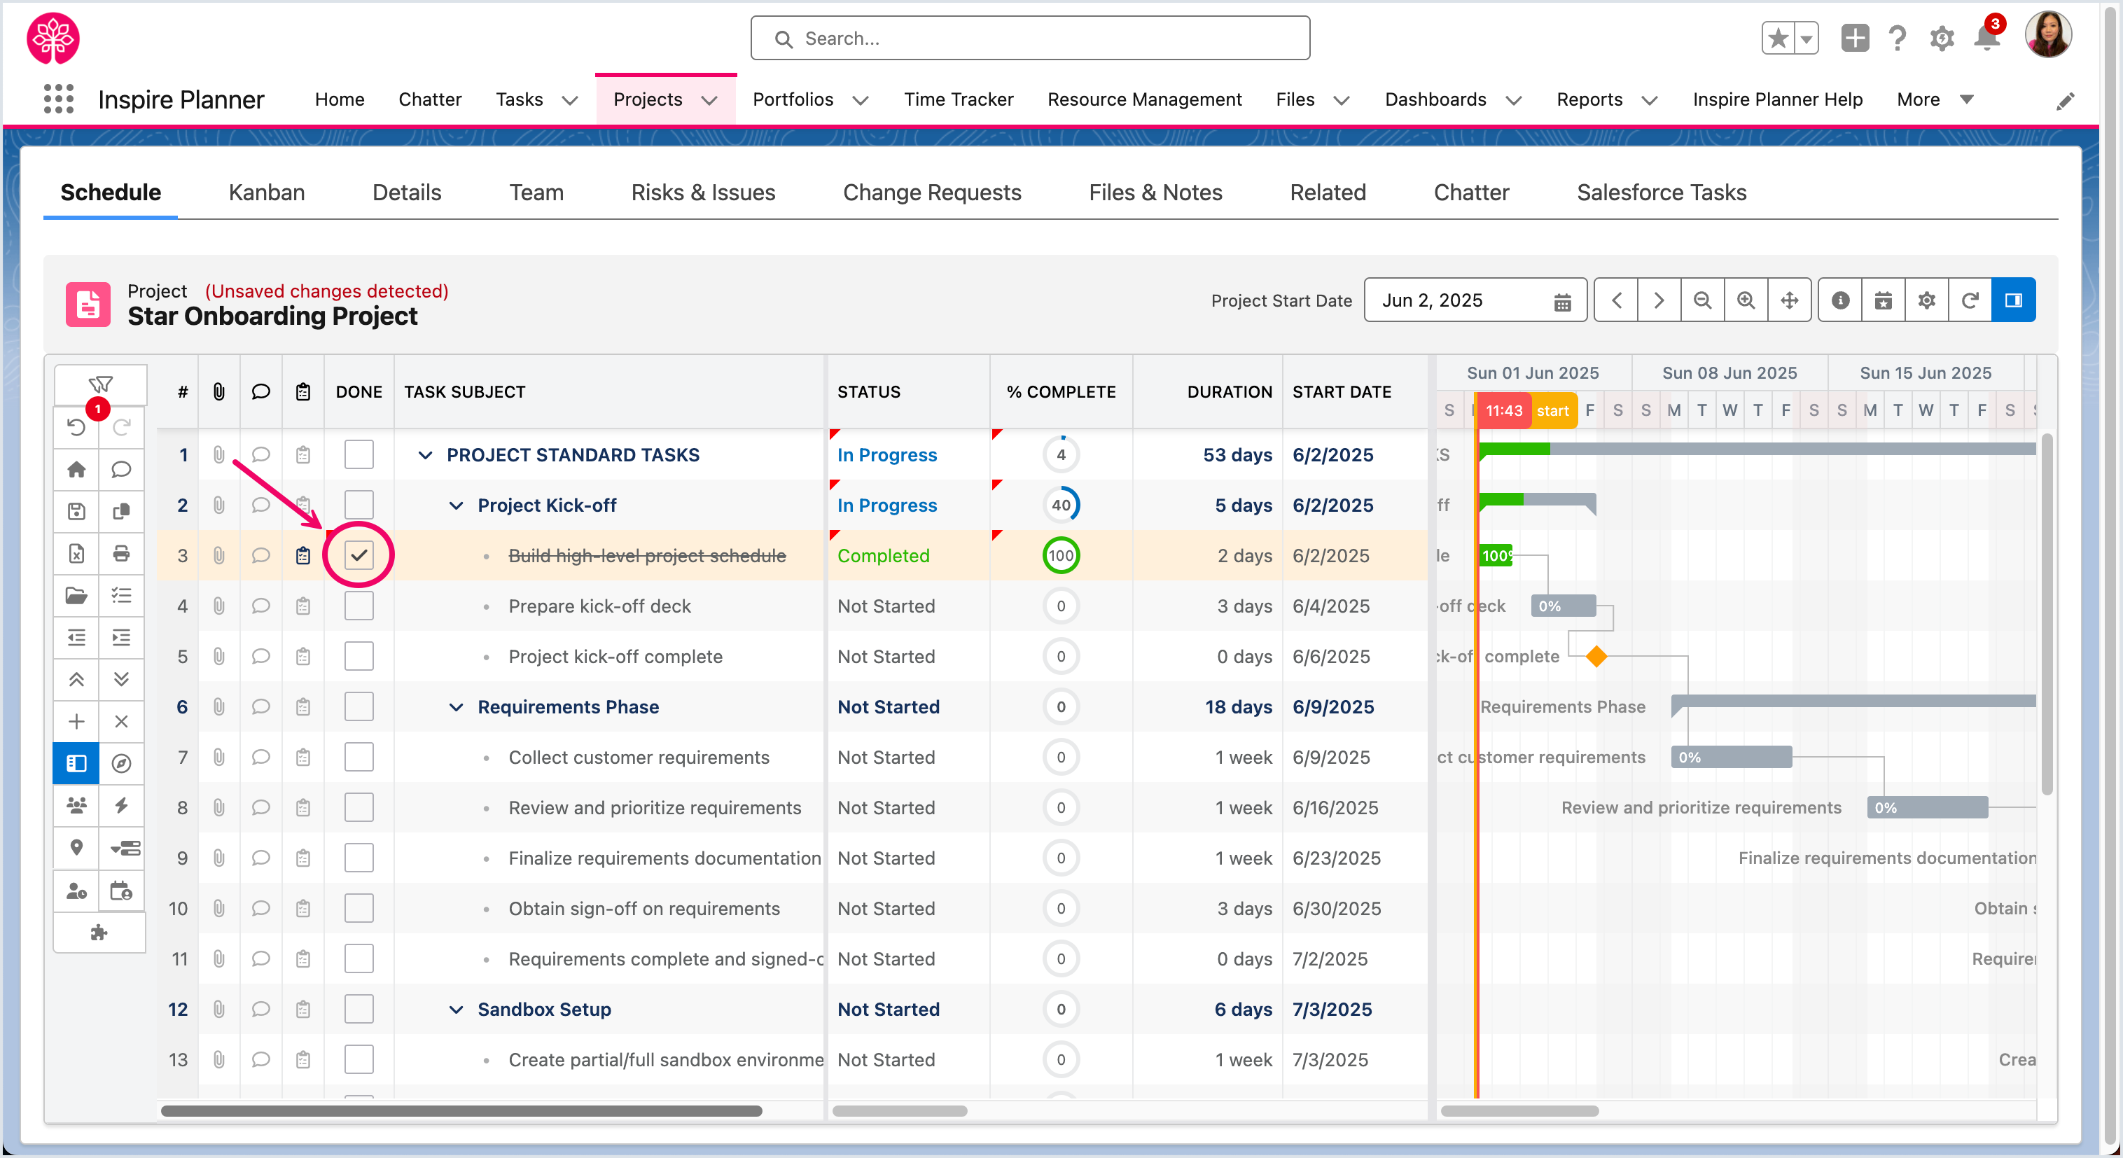The height and width of the screenshot is (1158, 2123).
Task: Click the X icon to delete a task
Action: [121, 721]
